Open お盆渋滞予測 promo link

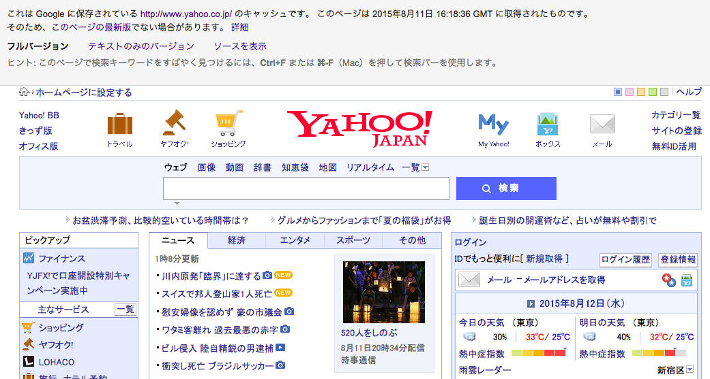(161, 220)
